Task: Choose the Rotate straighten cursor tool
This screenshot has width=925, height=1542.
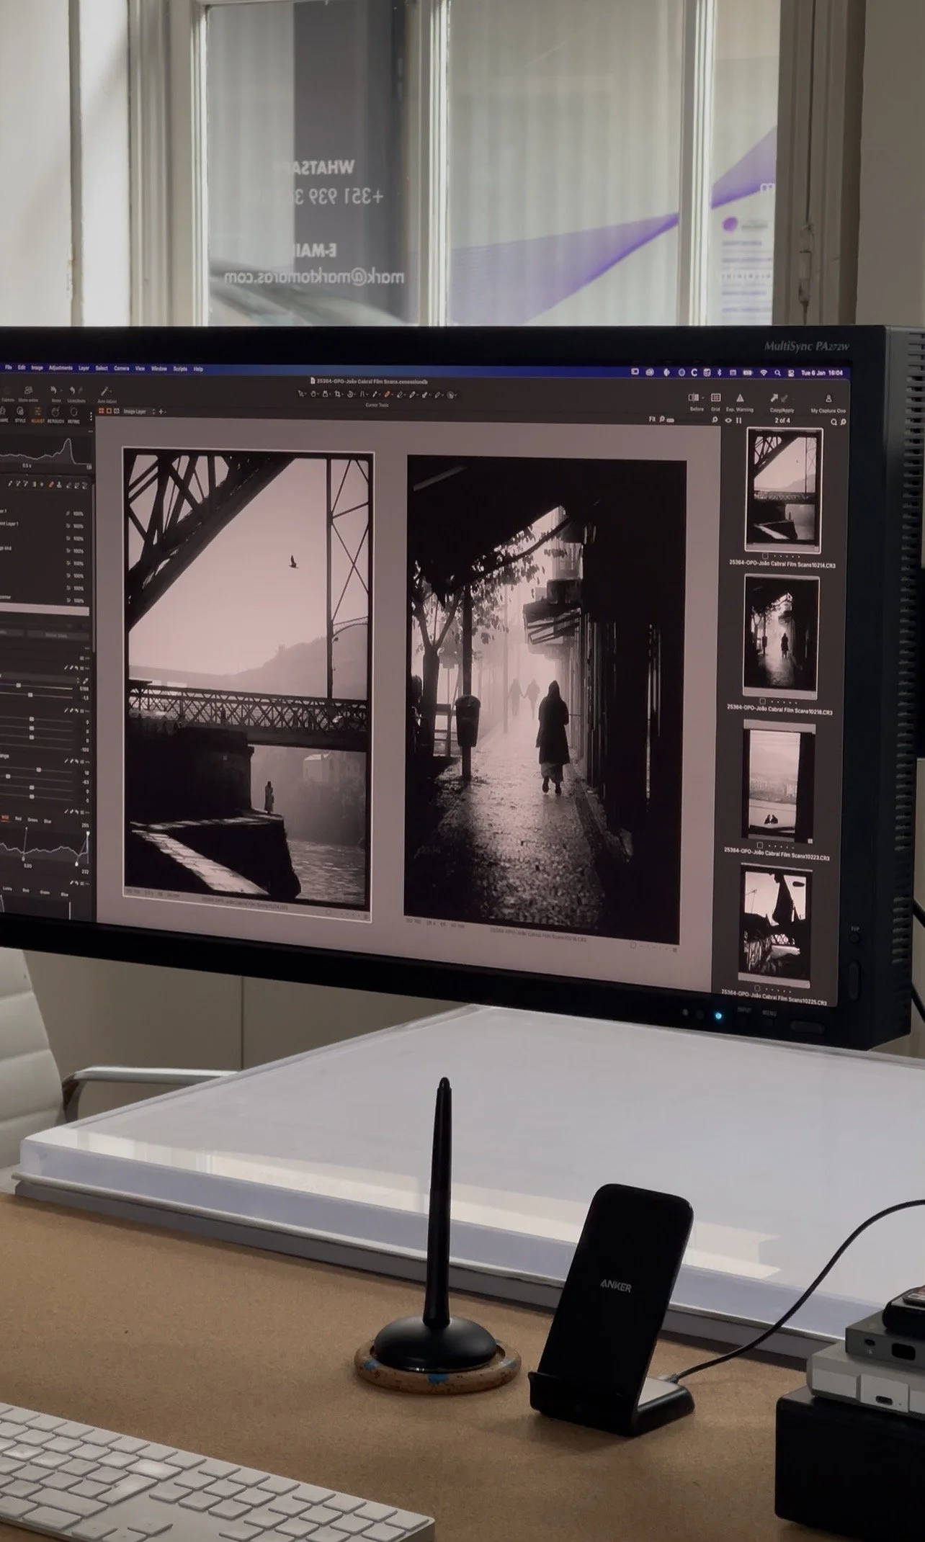Action: tap(349, 394)
